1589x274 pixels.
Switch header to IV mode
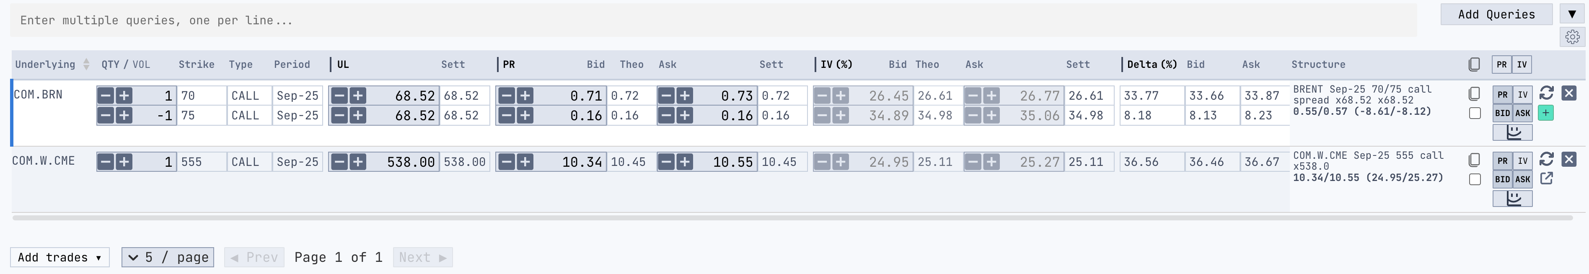[x=1522, y=65]
